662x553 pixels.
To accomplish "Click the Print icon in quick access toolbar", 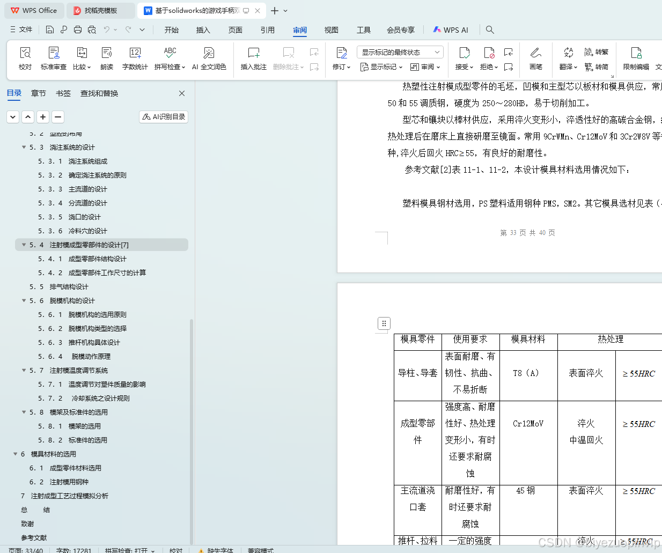I will click(78, 30).
